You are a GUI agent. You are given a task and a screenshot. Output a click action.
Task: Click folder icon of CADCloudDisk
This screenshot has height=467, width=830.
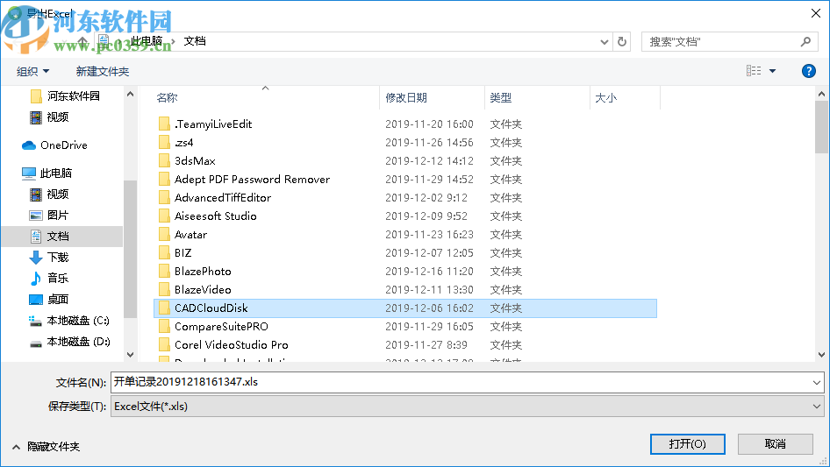164,308
